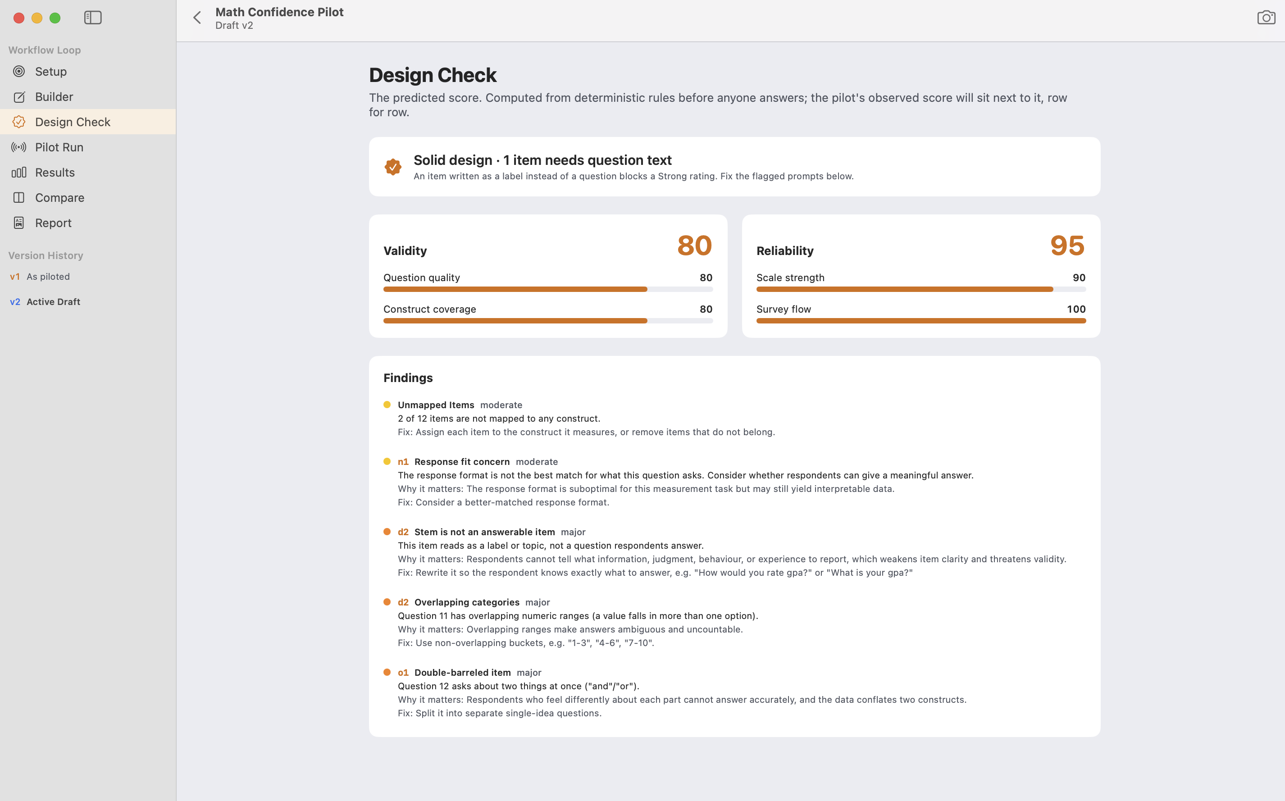Select Design Check in sidebar

click(88, 122)
